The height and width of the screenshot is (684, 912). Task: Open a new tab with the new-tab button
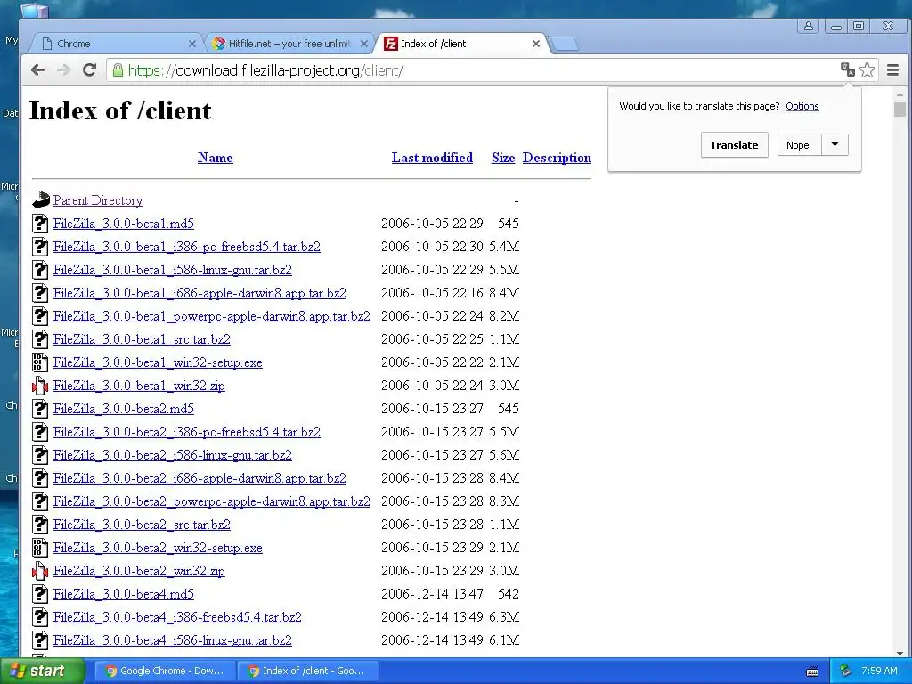click(x=564, y=44)
